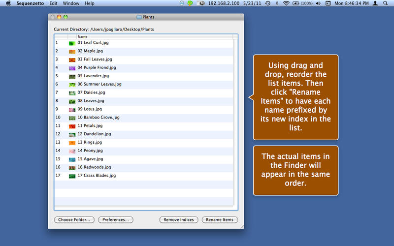Click the green clover menu bar icon
Viewport: 394px width, 246px height.
[190, 3]
